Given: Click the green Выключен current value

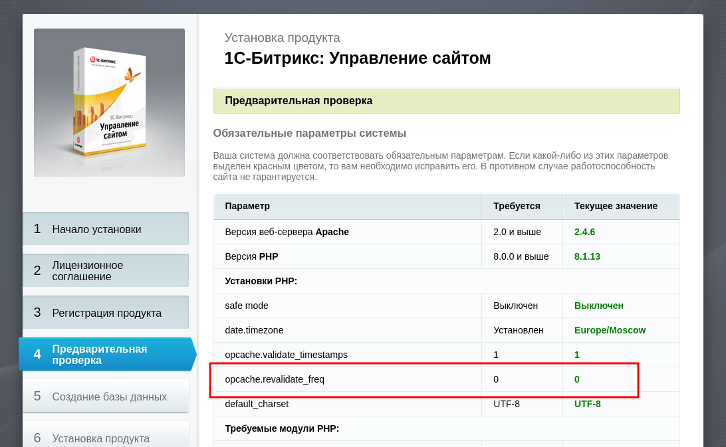Looking at the screenshot, I should point(598,306).
